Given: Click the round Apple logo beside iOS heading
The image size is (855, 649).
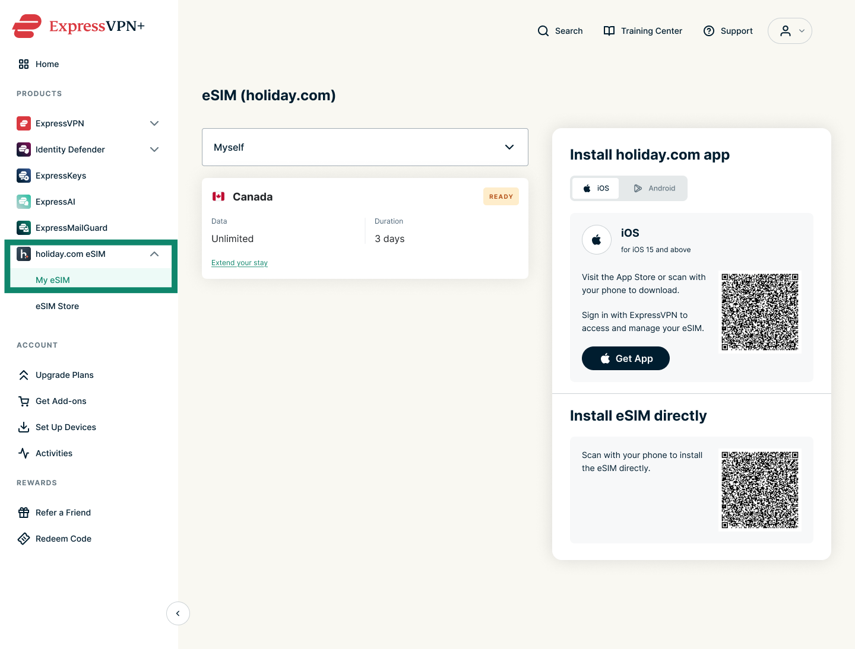Looking at the screenshot, I should tap(597, 240).
